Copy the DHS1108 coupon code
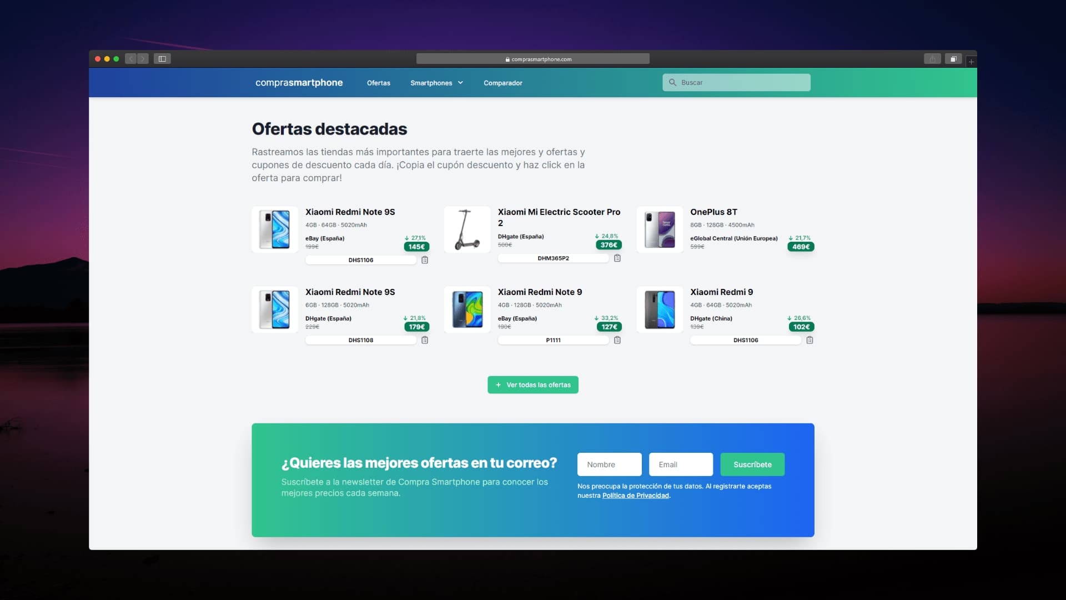The height and width of the screenshot is (600, 1066). 425,339
